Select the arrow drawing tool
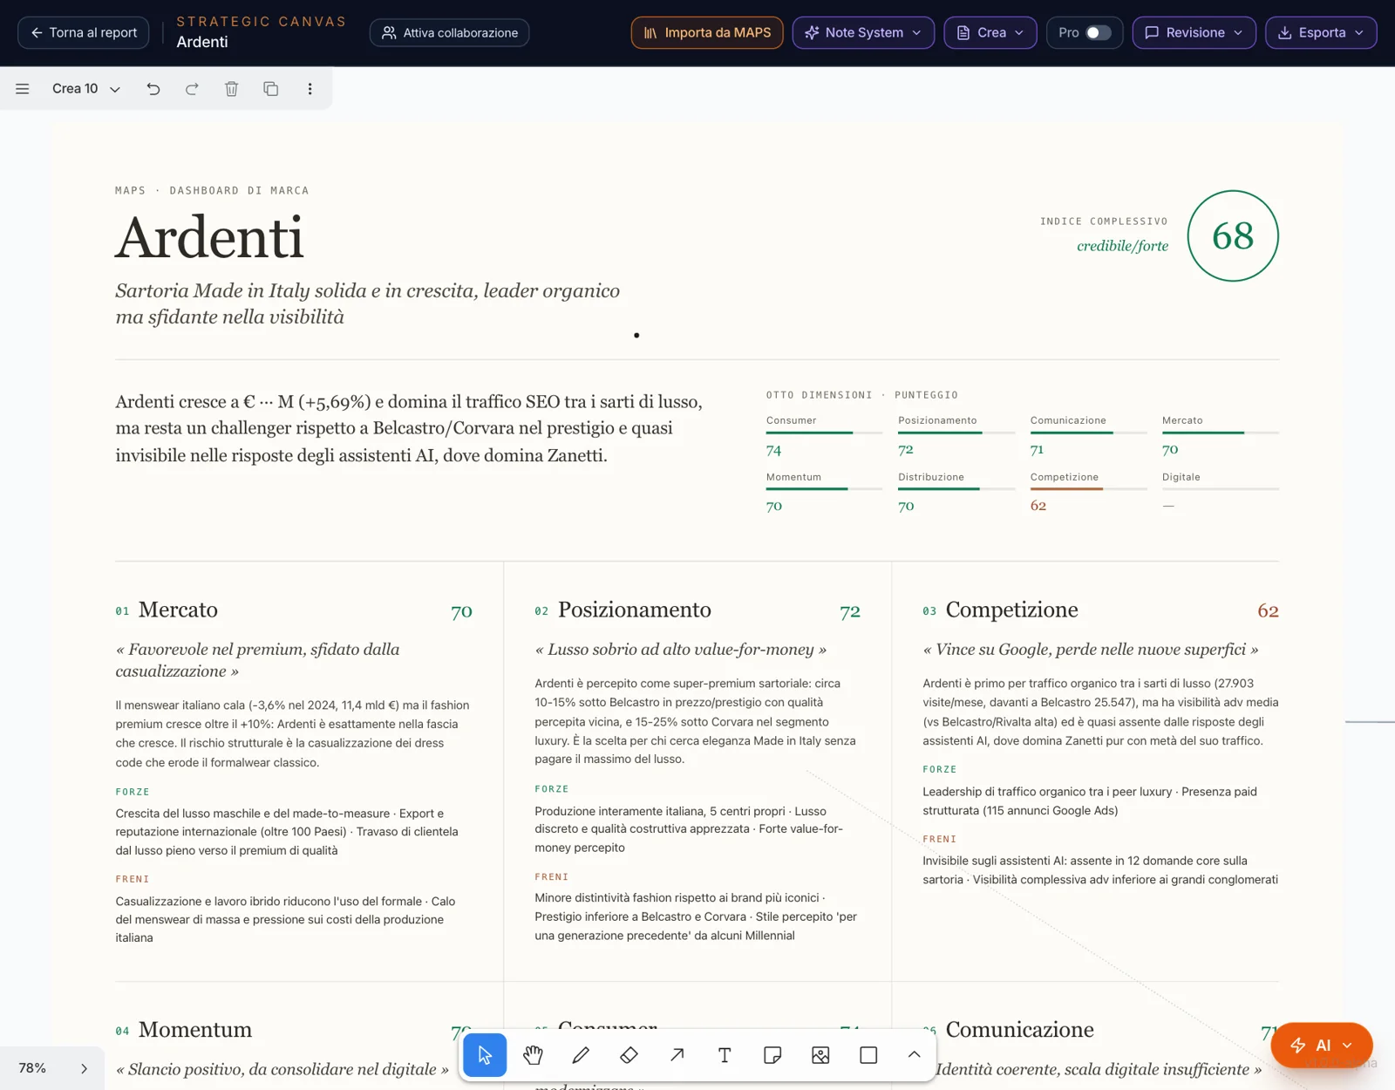This screenshot has width=1395, height=1090. [x=677, y=1055]
